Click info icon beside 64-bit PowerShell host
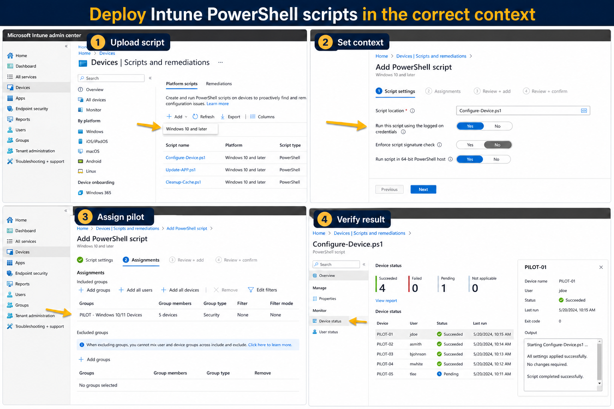Viewport: 614px width, 409px height. [450, 159]
